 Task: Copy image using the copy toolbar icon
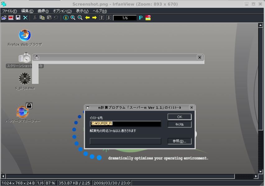(42, 18)
